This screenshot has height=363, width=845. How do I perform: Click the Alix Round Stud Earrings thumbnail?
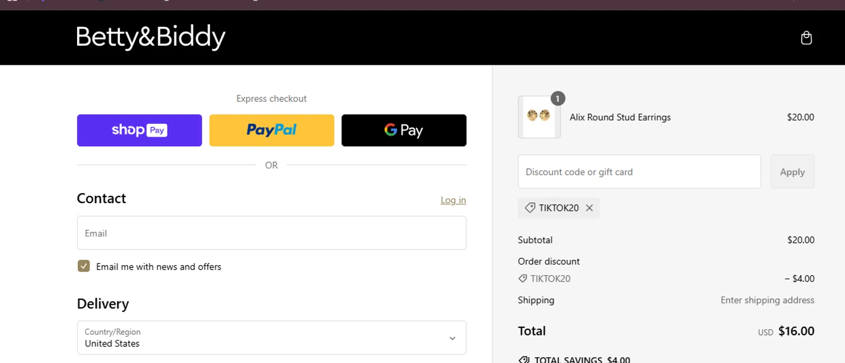(x=539, y=117)
